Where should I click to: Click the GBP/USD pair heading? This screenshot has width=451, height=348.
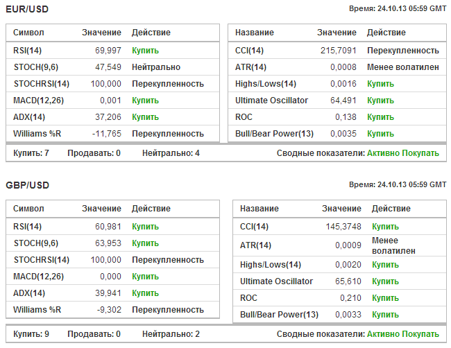(x=27, y=185)
